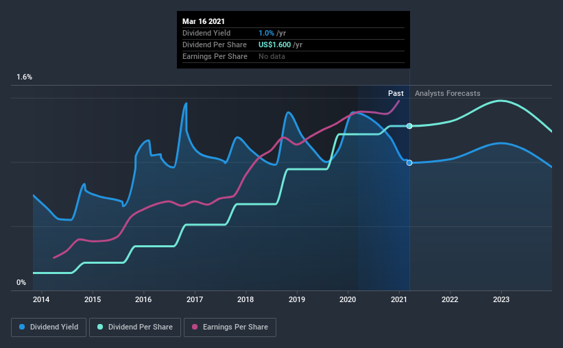Screen dimensions: 563x348
Task: Toggle the Dividend Per Share legend button
Action: coord(135,327)
